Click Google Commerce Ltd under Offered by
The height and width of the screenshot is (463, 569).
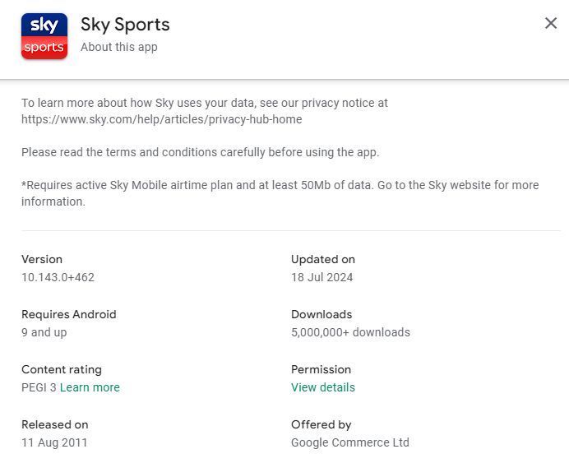click(x=350, y=442)
